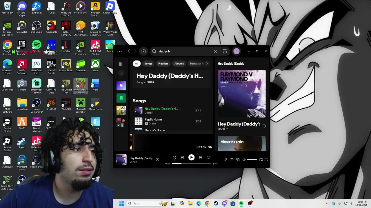The height and width of the screenshot is (208, 371).
Task: Add Hey Daddy to Liked Songs in now-playing bar
Action: coord(157,159)
